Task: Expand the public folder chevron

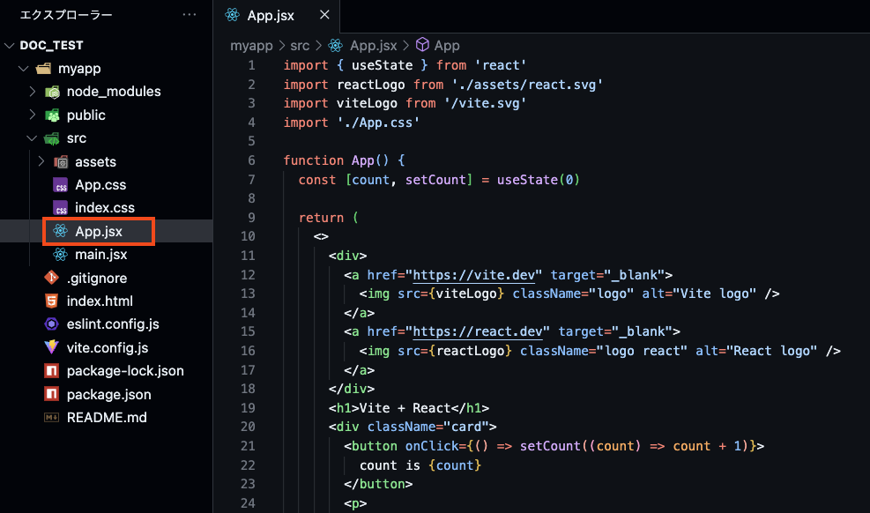Action: pos(32,115)
